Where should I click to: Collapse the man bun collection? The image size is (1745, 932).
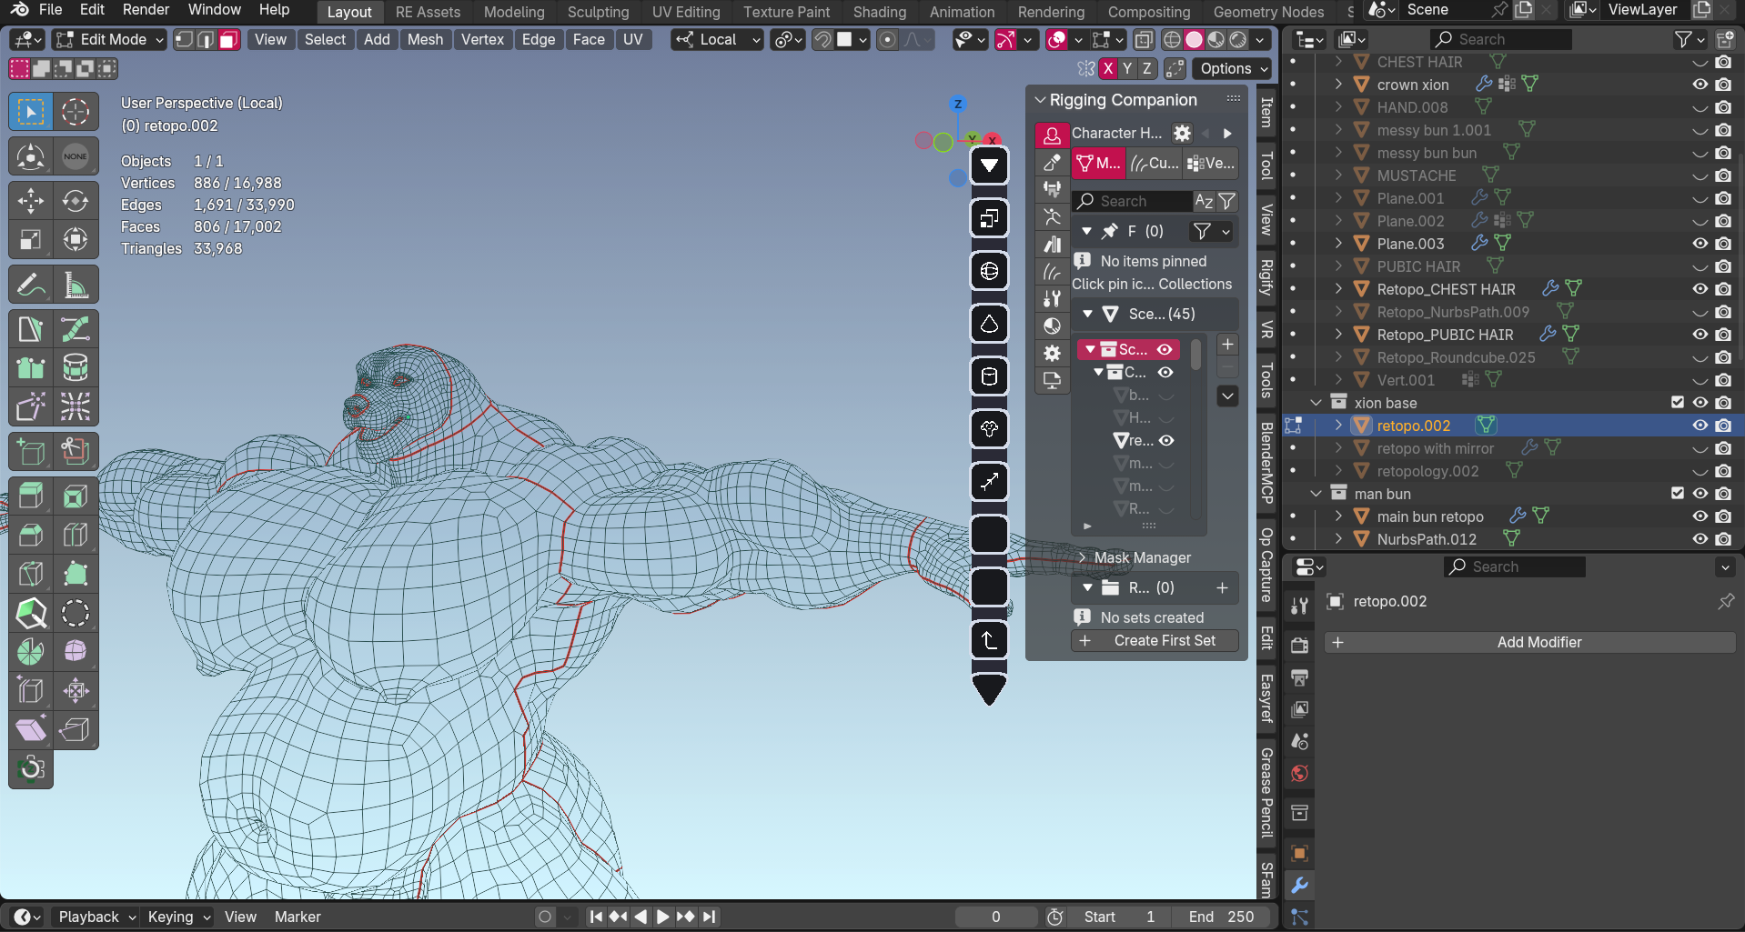coord(1316,494)
